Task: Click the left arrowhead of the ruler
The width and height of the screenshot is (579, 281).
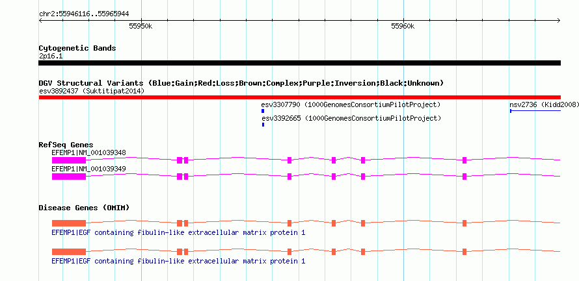Action: 40,21
